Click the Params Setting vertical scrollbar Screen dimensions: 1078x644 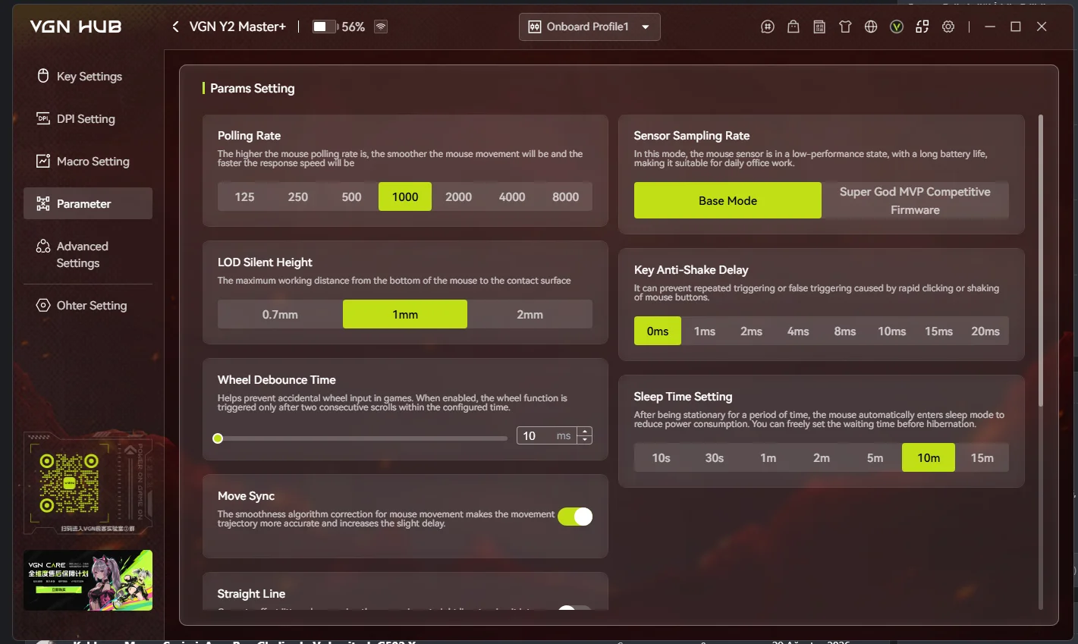tap(1041, 261)
